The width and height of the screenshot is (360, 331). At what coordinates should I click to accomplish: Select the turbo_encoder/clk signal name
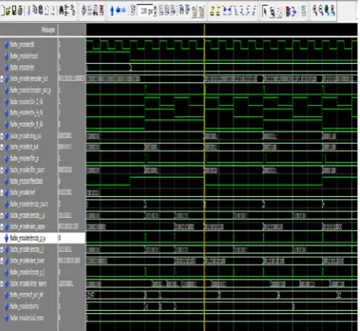[22, 44]
